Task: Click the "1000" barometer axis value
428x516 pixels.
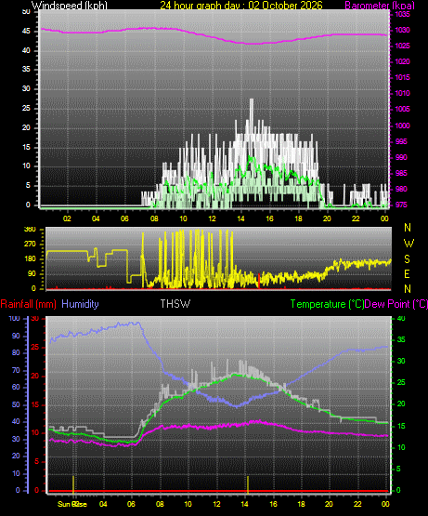Action: click(402, 126)
